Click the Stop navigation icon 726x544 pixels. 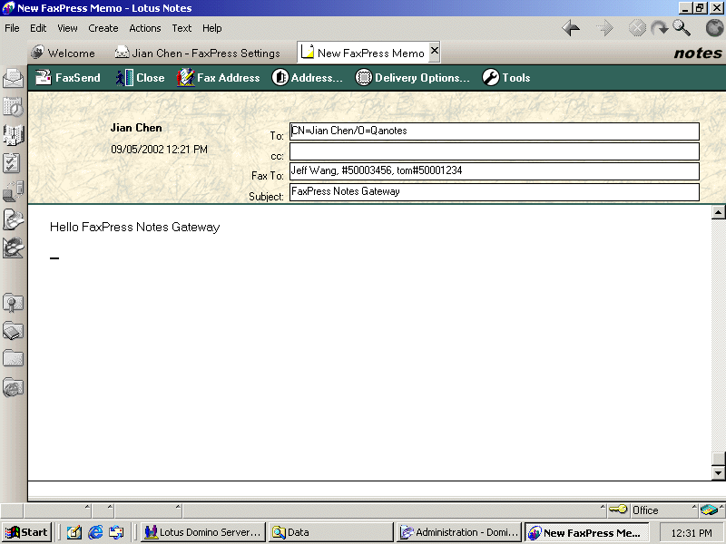[637, 28]
